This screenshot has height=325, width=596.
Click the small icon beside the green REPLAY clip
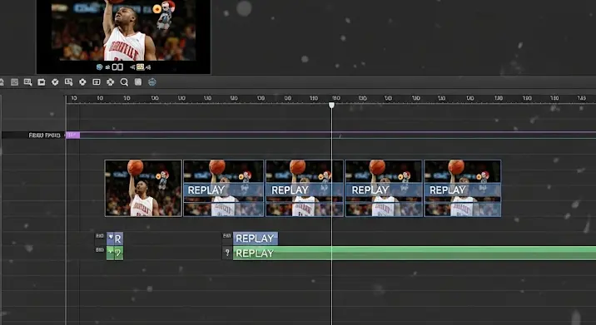(x=227, y=253)
